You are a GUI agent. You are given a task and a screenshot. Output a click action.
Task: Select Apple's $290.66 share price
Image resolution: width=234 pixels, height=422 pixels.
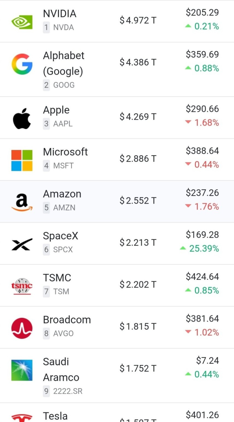(202, 109)
